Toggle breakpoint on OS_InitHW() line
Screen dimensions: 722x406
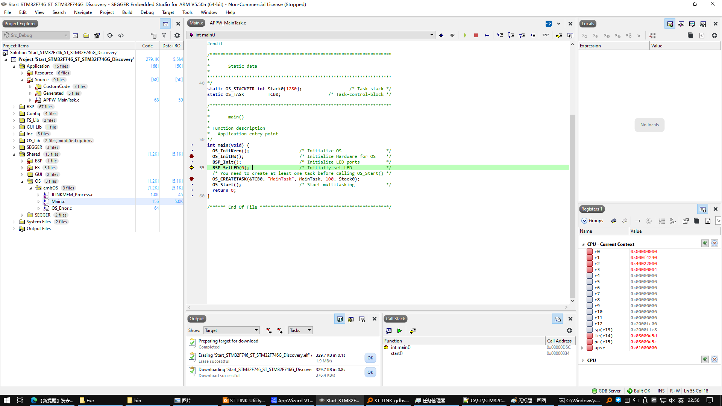point(192,156)
